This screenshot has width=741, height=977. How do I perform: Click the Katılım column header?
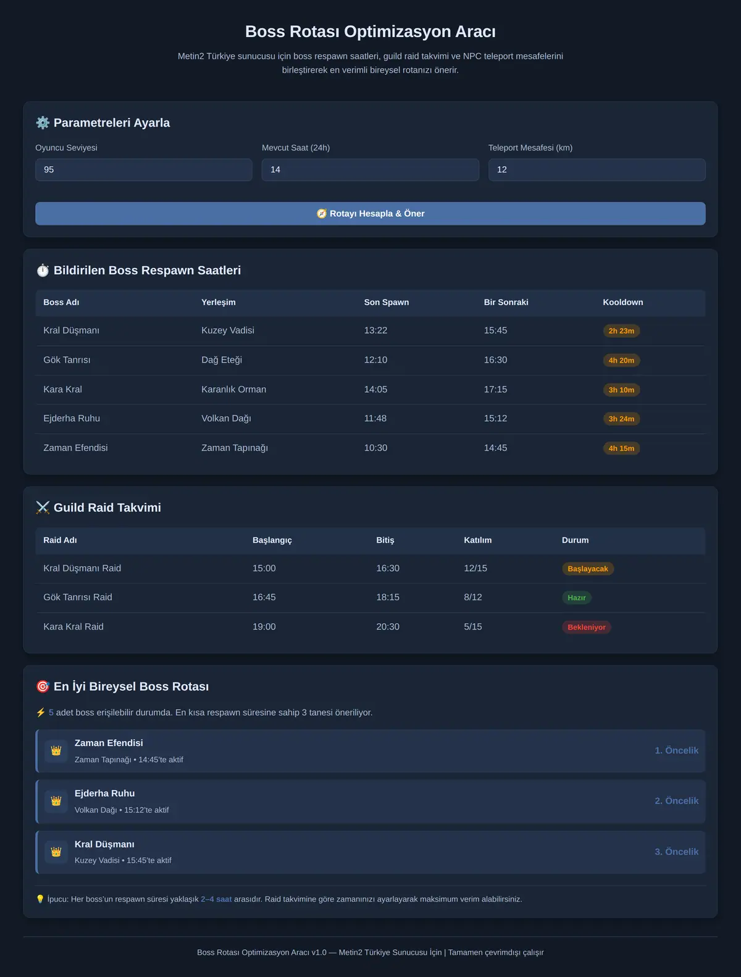coord(478,540)
